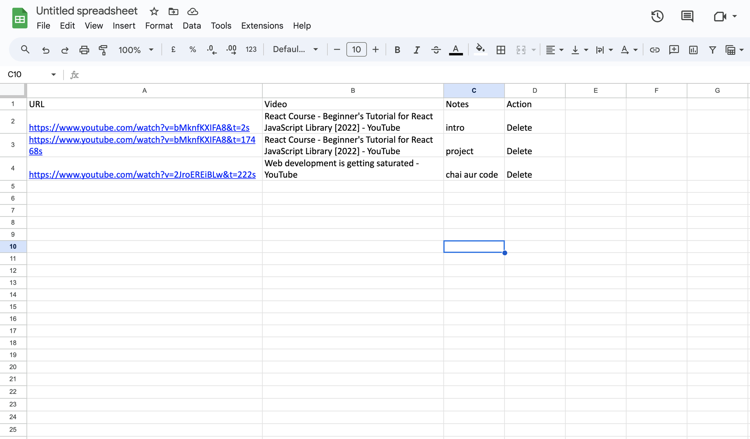The height and width of the screenshot is (439, 750).
Task: Click the increase font size plus button
Action: tap(376, 50)
